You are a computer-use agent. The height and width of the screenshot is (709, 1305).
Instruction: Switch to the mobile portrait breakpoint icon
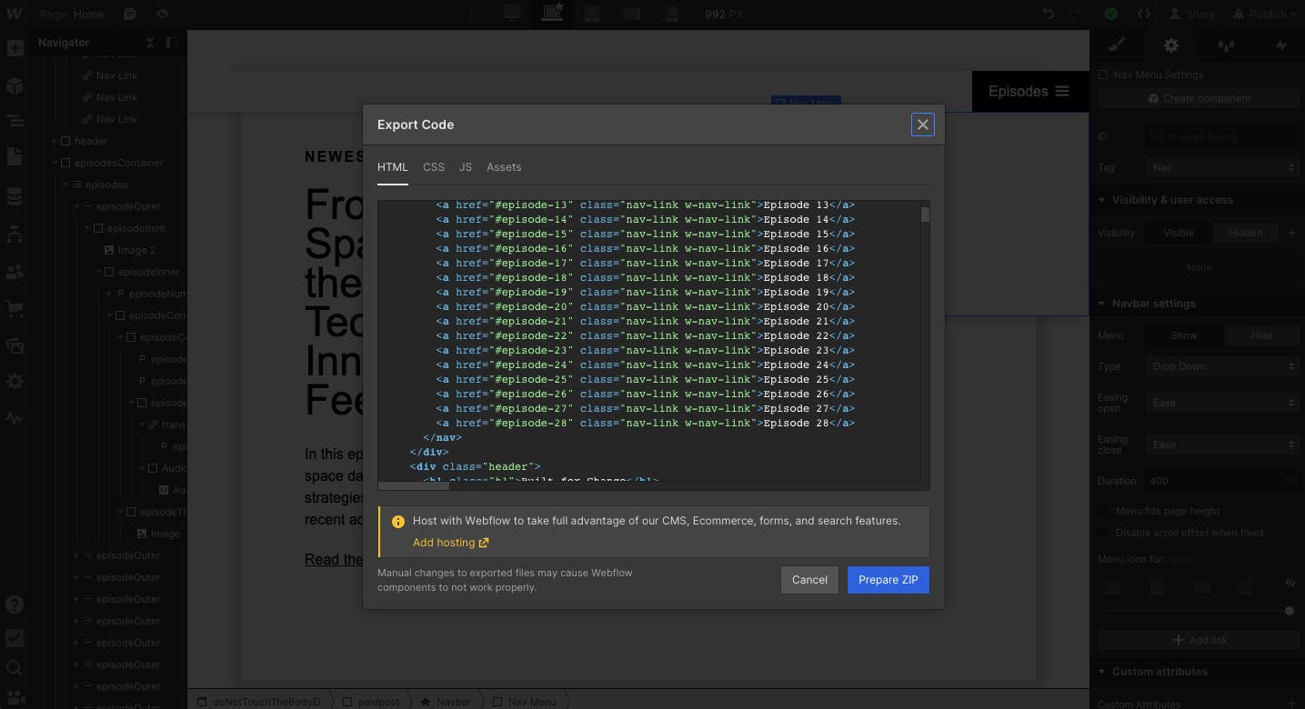(x=672, y=14)
